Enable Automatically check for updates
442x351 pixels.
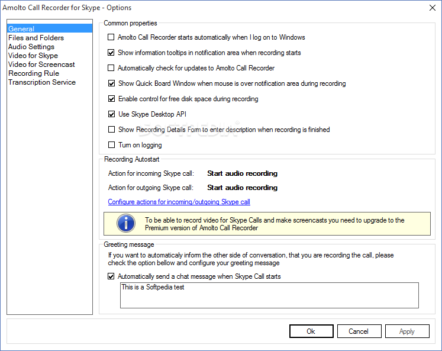point(111,68)
